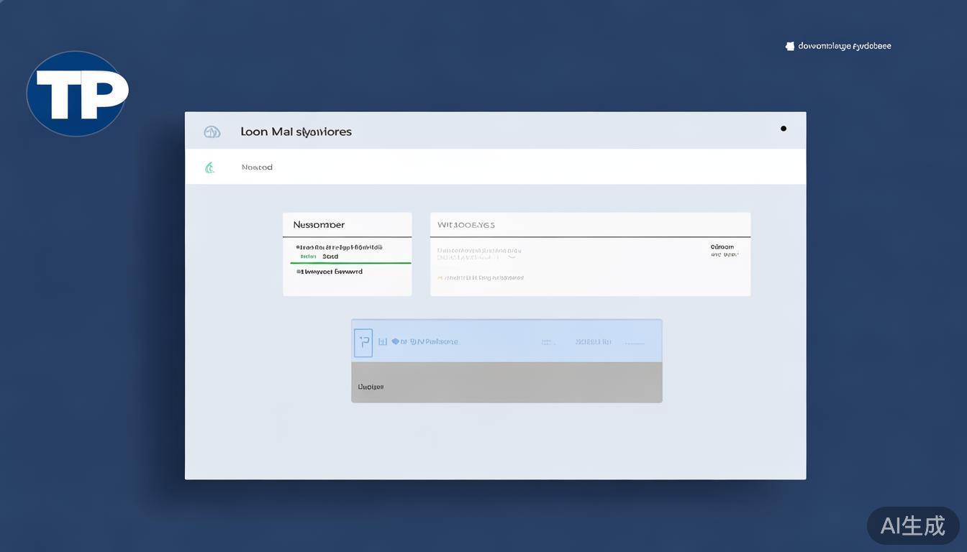Viewport: 967px width, 552px height.
Task: Expand the dashed control at blue row end
Action: 635,344
